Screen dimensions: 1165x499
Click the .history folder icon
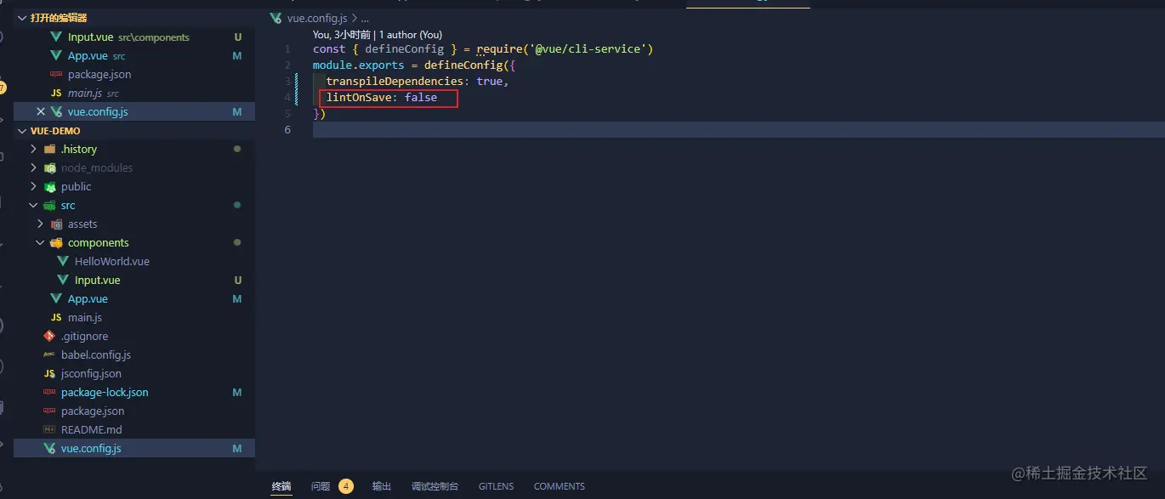tap(49, 149)
